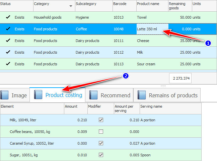Switch to the Image tab

(x=15, y=95)
